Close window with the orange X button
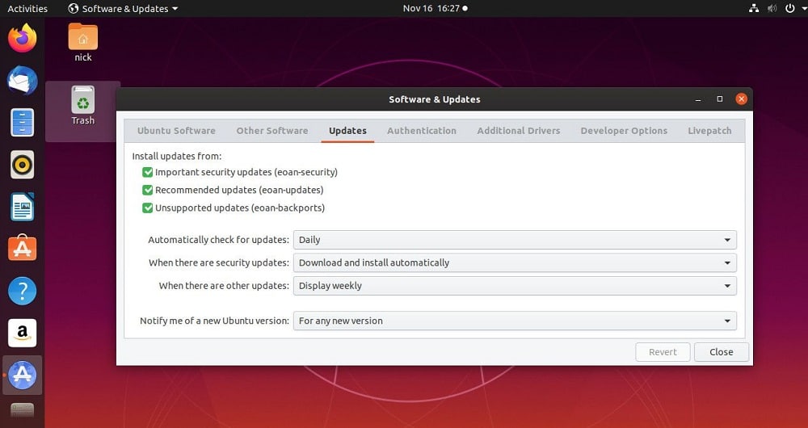This screenshot has width=808, height=428. (741, 99)
